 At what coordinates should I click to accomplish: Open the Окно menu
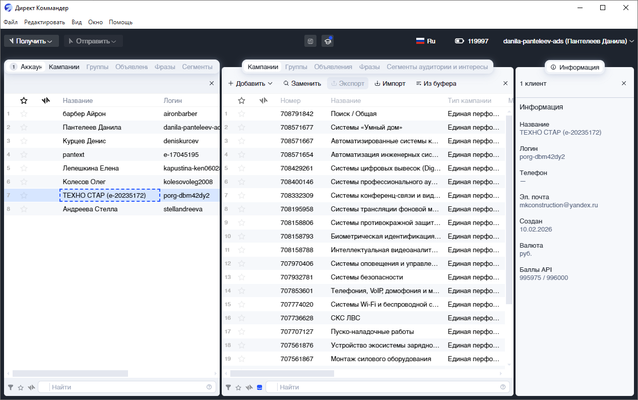[x=95, y=22]
